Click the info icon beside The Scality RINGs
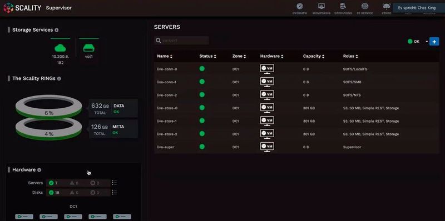445x221 pixels. point(59,78)
